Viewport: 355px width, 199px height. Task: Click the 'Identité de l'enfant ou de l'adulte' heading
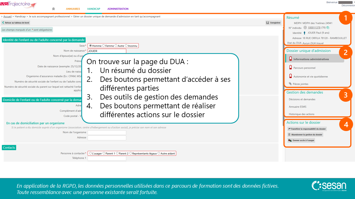coord(44,40)
